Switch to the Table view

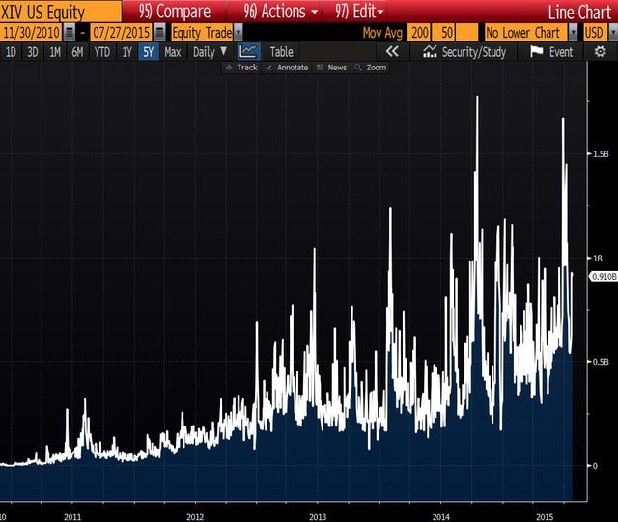(281, 51)
